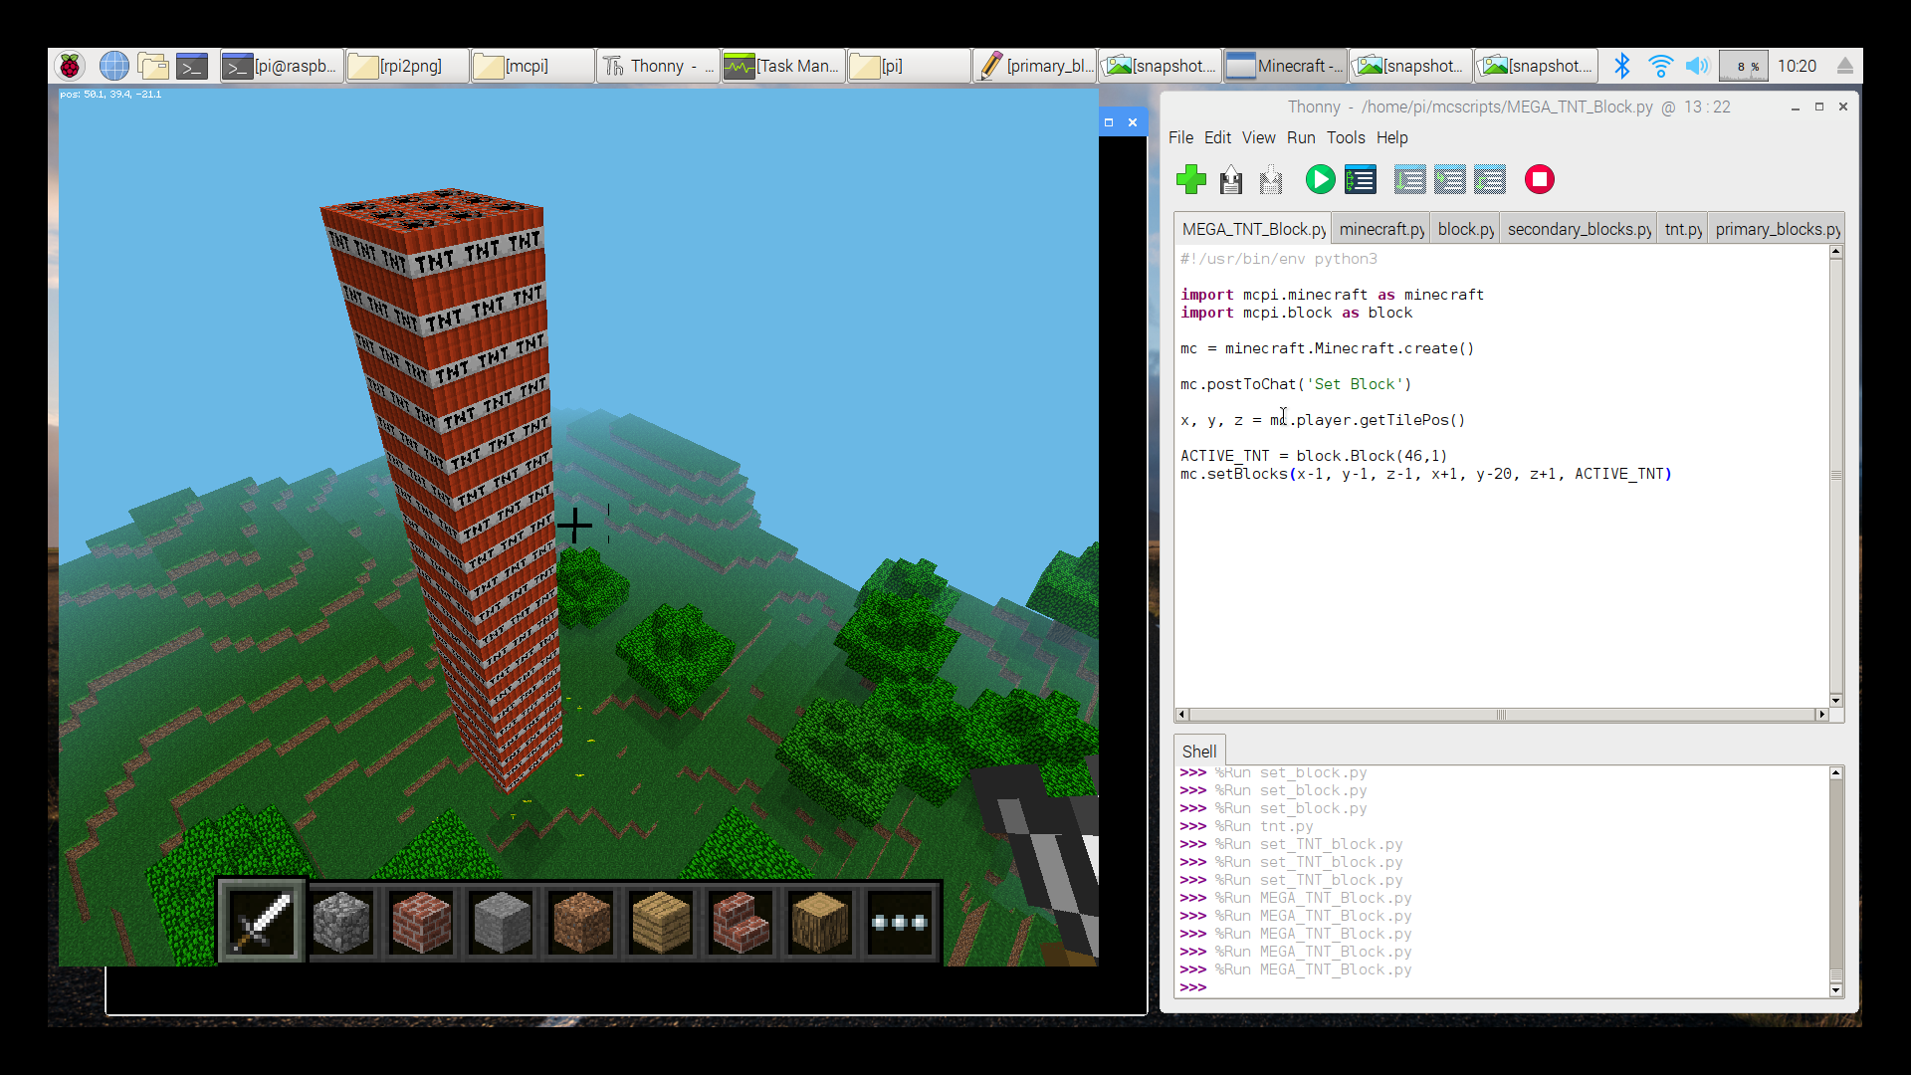Switch to the minecraft.py tab
The image size is (1911, 1075).
[x=1380, y=229]
